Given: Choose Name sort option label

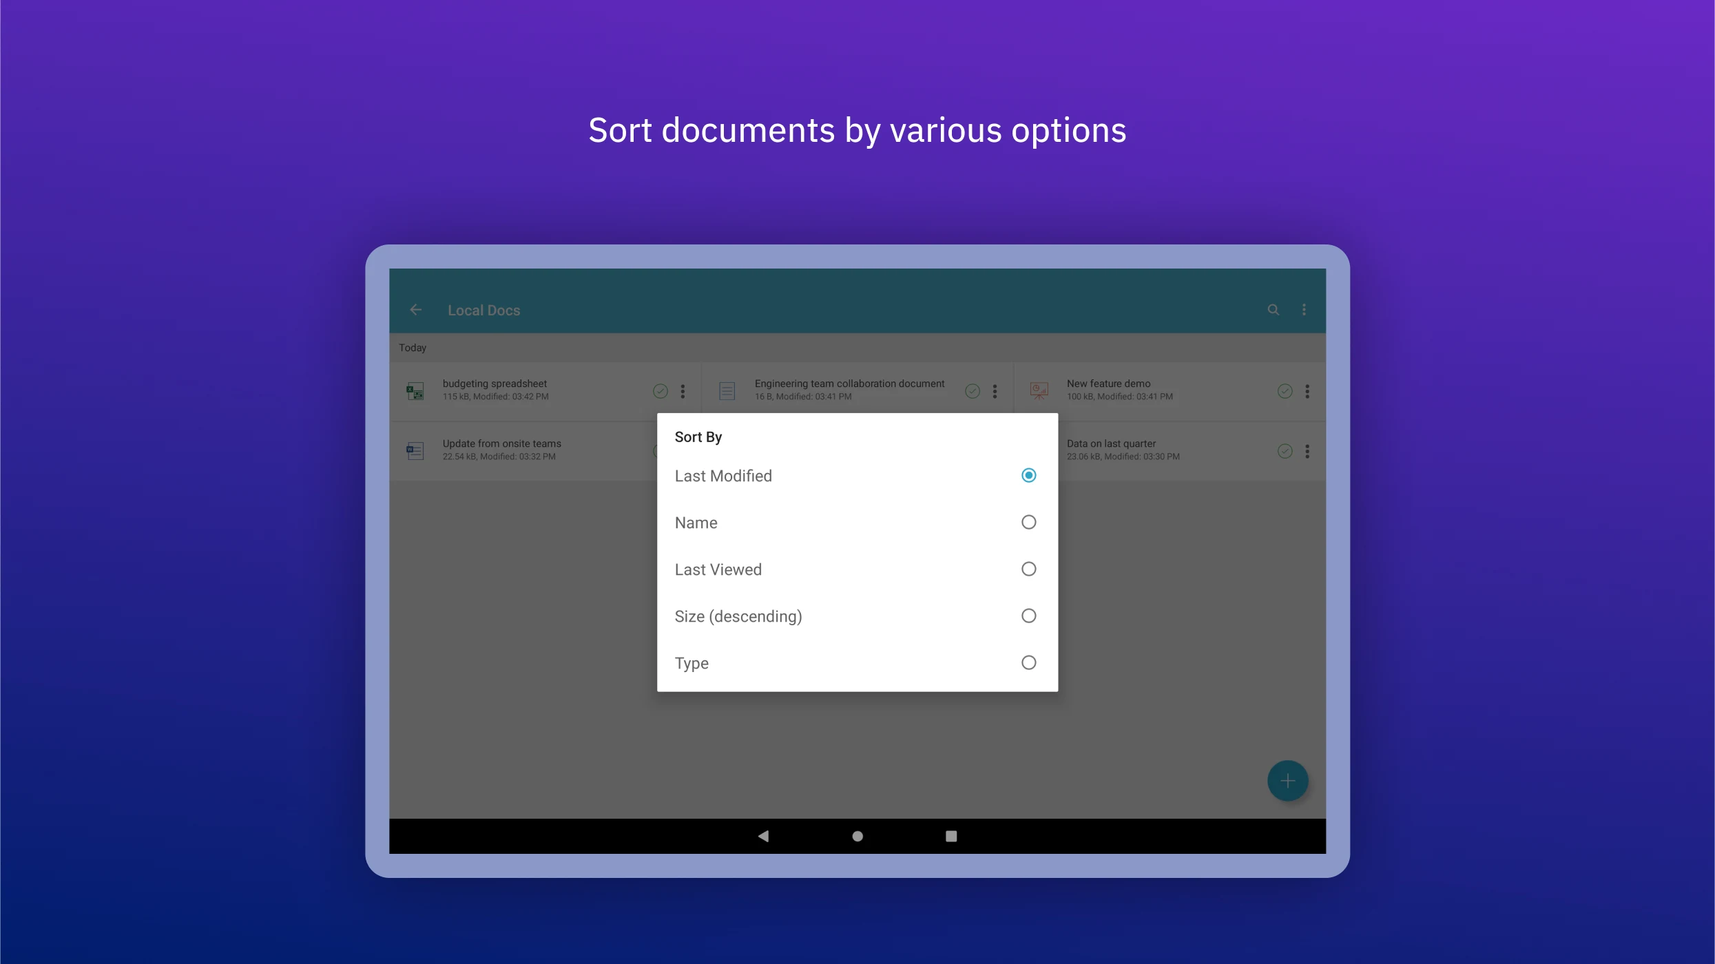Looking at the screenshot, I should click(696, 523).
